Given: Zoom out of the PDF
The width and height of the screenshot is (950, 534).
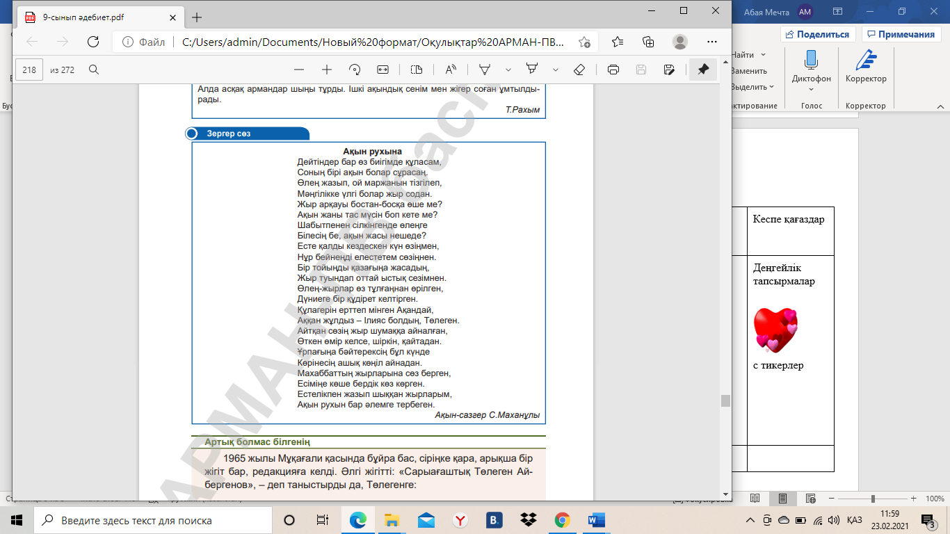Looking at the screenshot, I should [299, 70].
